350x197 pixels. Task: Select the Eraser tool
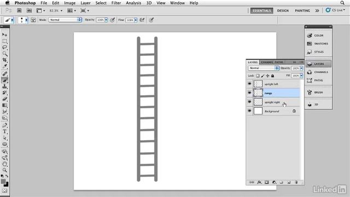point(4,99)
